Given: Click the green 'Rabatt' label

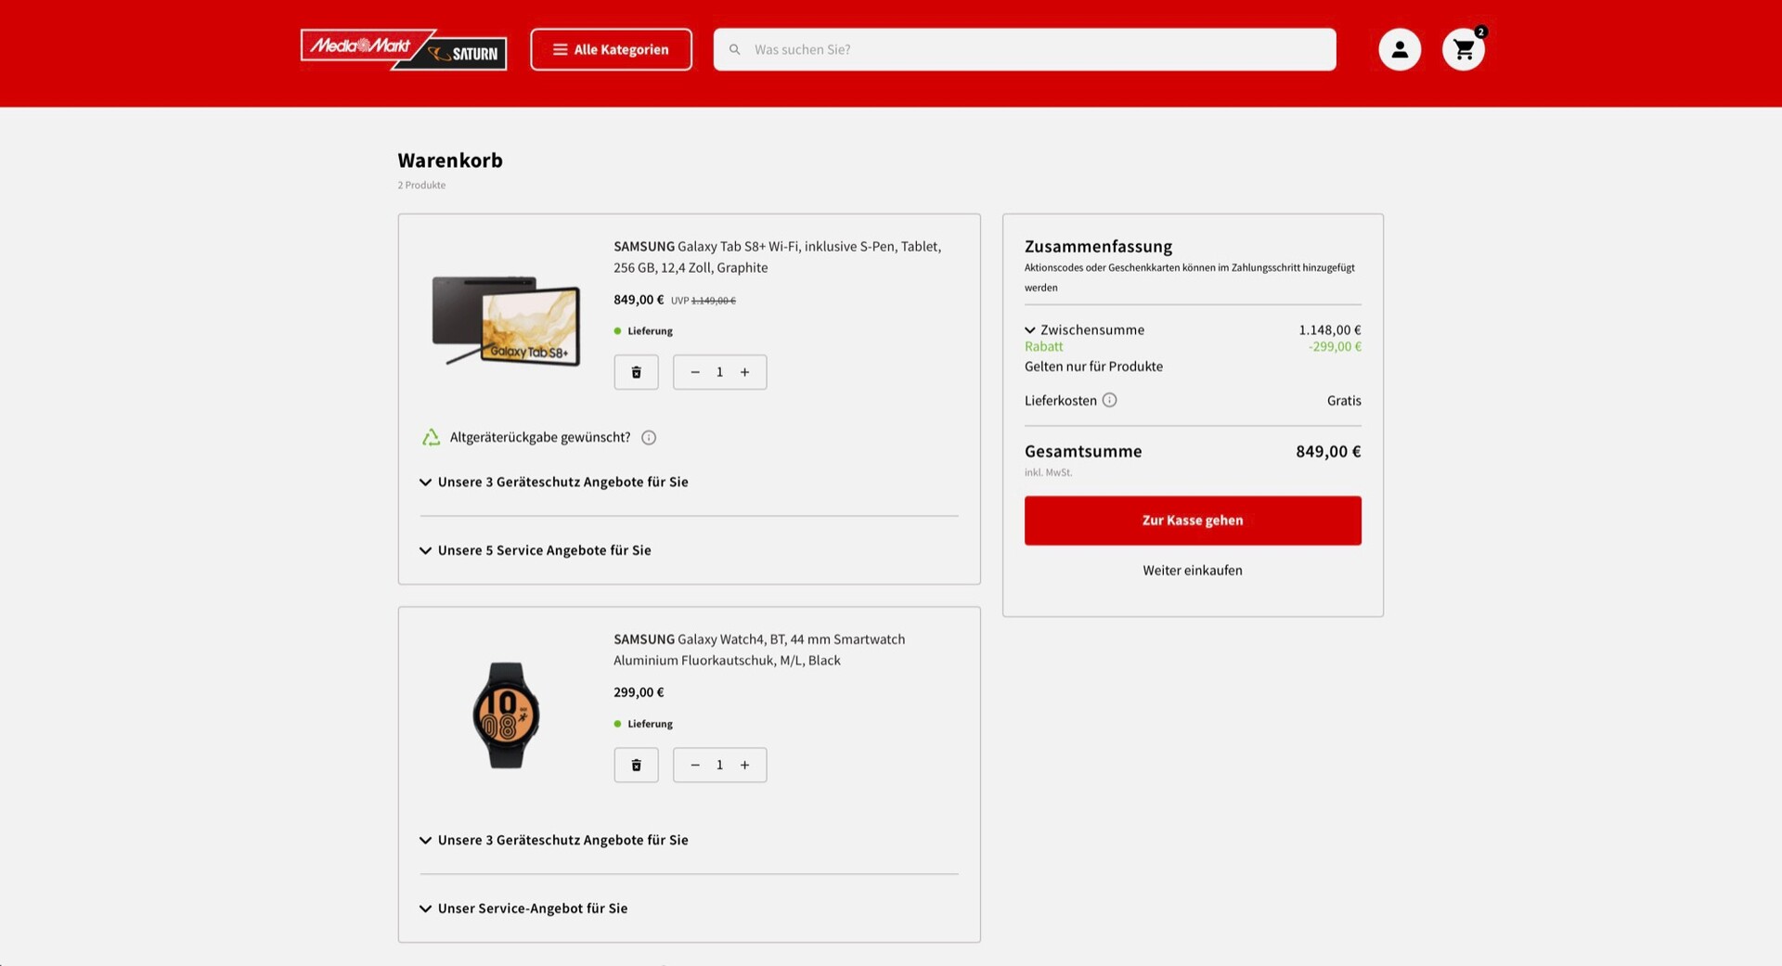Looking at the screenshot, I should pyautogui.click(x=1044, y=346).
